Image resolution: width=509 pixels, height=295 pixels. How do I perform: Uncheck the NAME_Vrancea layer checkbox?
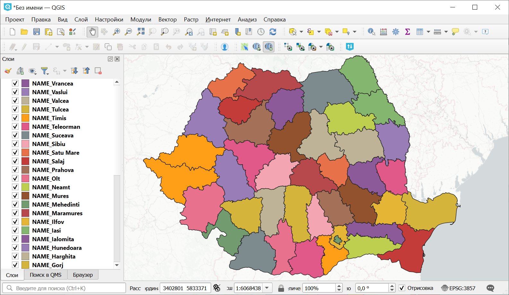pyautogui.click(x=15, y=83)
